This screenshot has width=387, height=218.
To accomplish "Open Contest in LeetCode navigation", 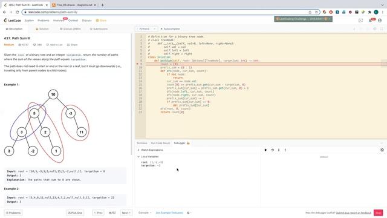I will 73,21.
